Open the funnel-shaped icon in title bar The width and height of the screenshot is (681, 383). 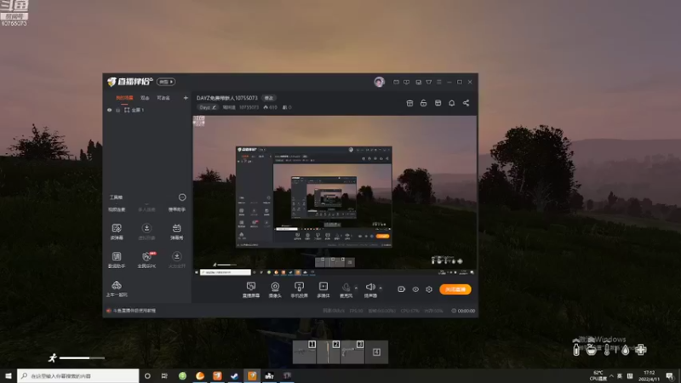tap(429, 82)
